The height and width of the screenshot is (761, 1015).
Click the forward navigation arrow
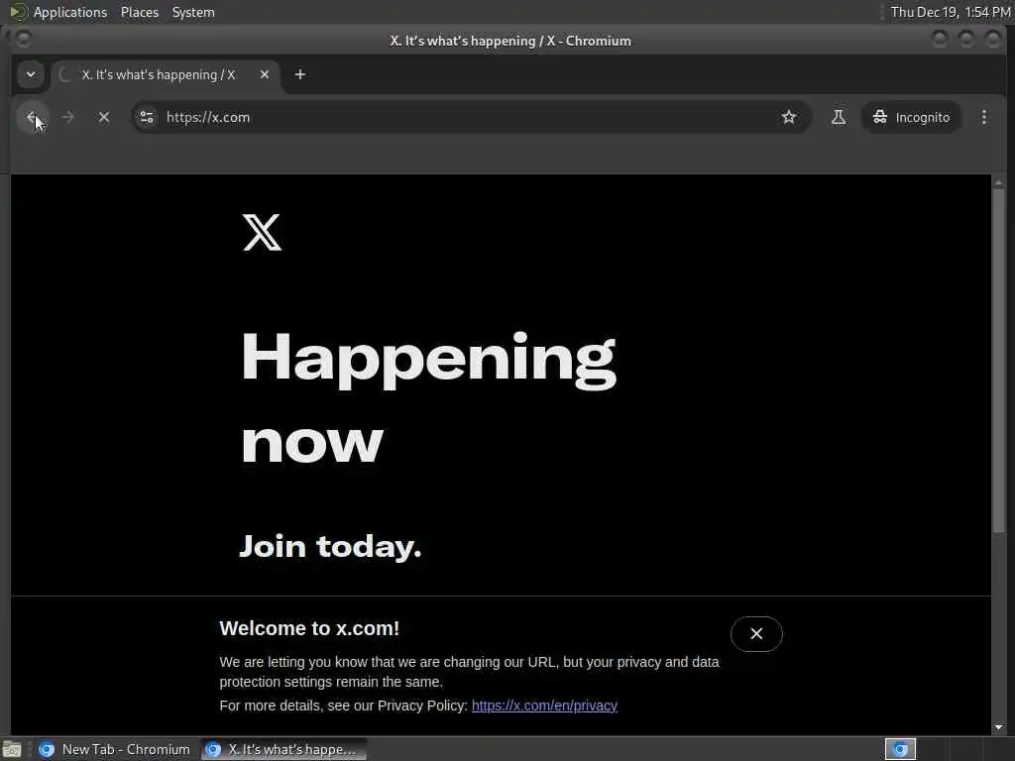(67, 117)
